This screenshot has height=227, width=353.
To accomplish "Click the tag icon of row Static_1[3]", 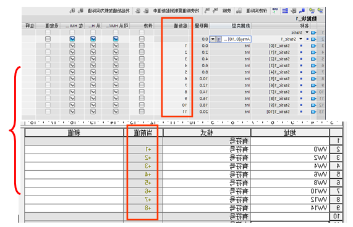I will (x=313, y=65).
